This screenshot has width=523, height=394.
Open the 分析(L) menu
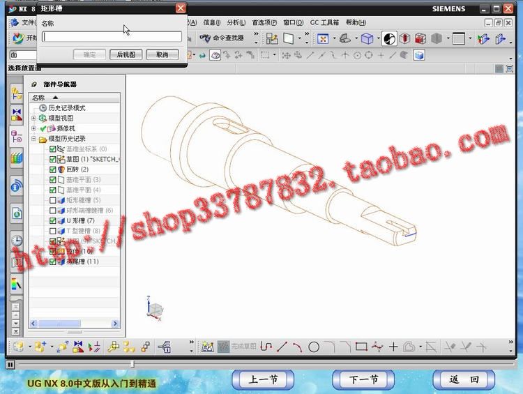coord(236,22)
